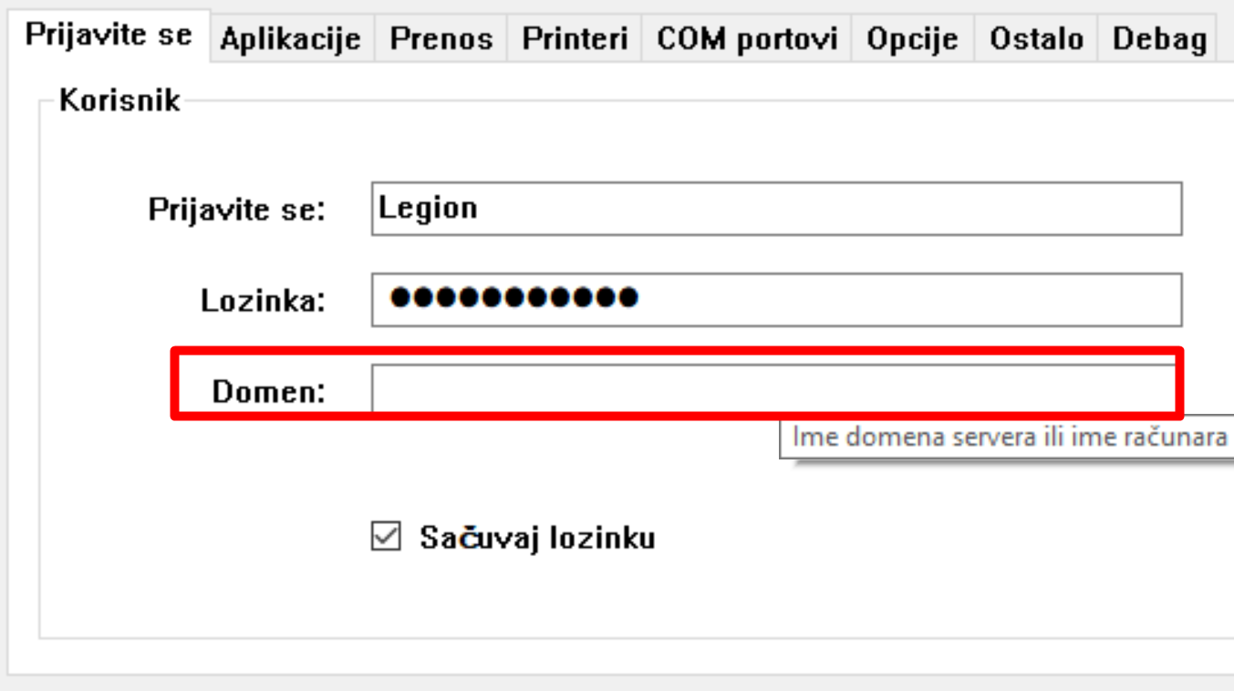Uncheck the Sačuvaj lozinku checkbox
This screenshot has width=1234, height=691.
tap(386, 537)
